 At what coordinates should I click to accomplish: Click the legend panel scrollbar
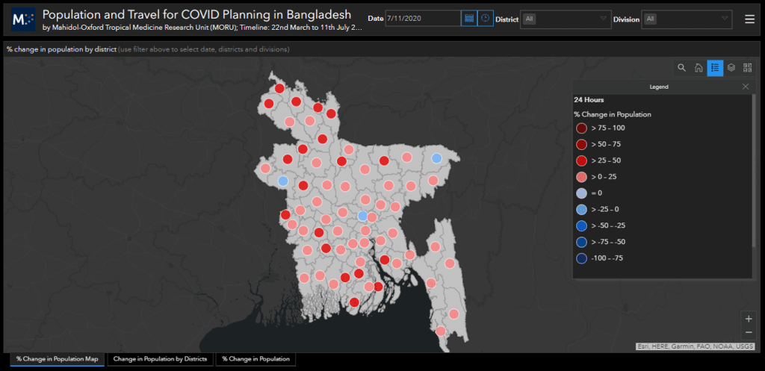(754, 172)
